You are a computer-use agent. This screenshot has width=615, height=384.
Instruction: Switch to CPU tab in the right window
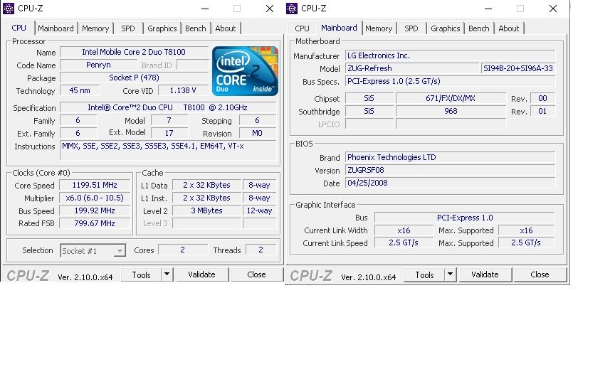pos(302,28)
